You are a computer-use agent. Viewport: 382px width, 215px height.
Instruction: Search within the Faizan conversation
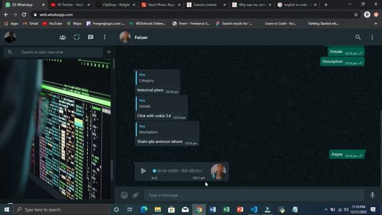coord(358,37)
